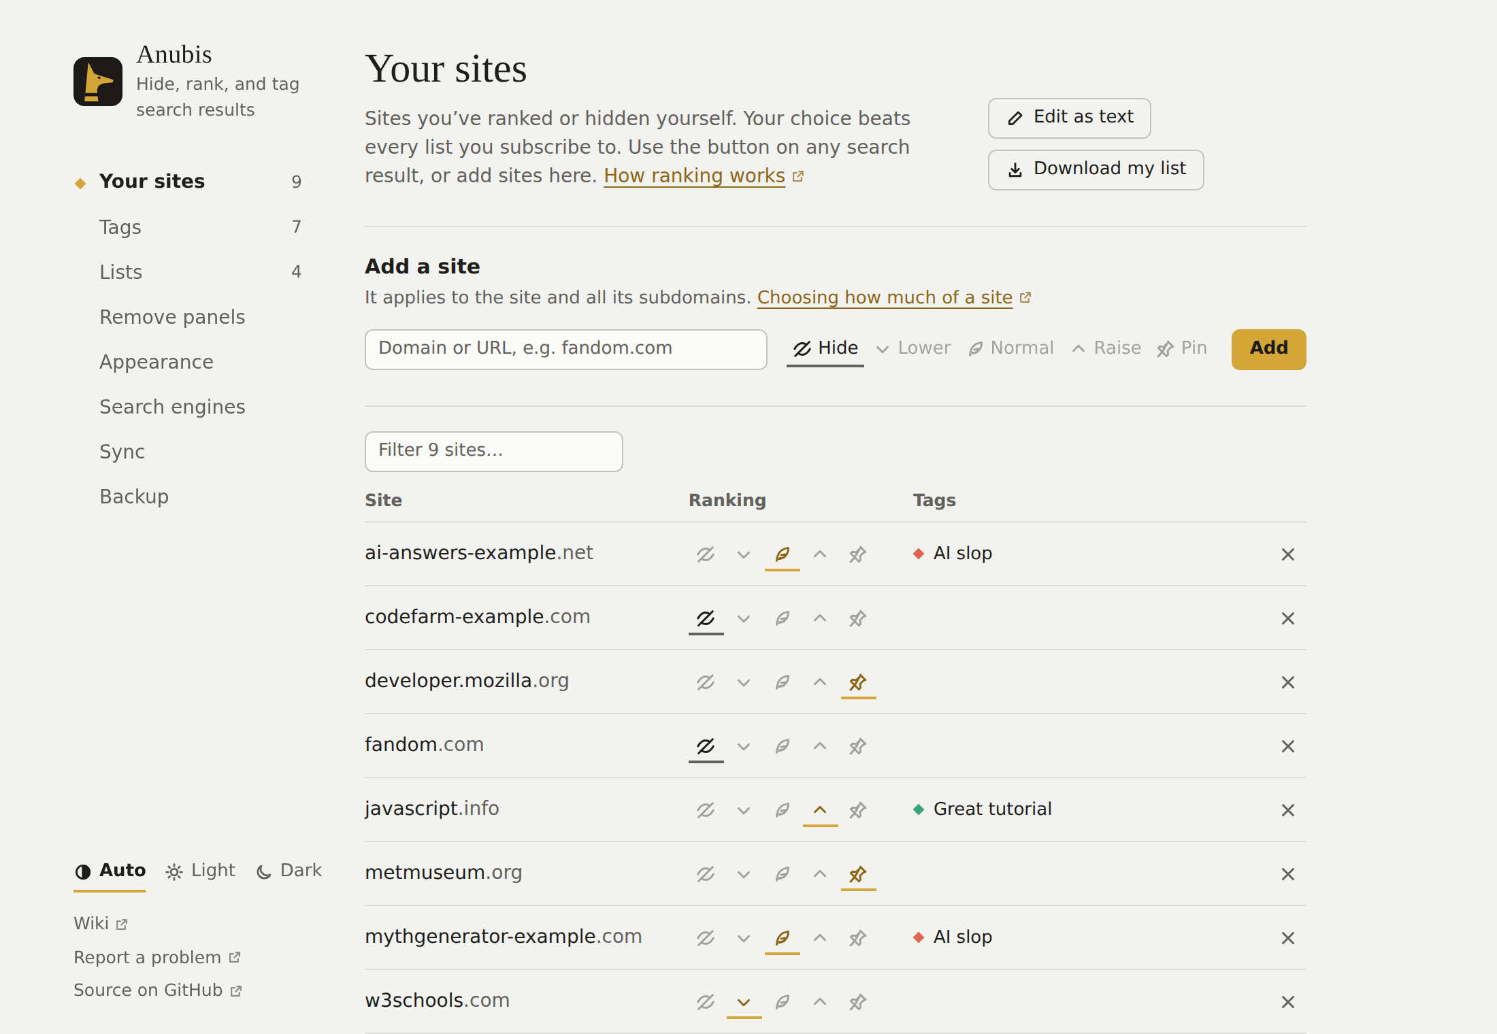
Task: Select Lower ranking for new site
Action: click(913, 348)
